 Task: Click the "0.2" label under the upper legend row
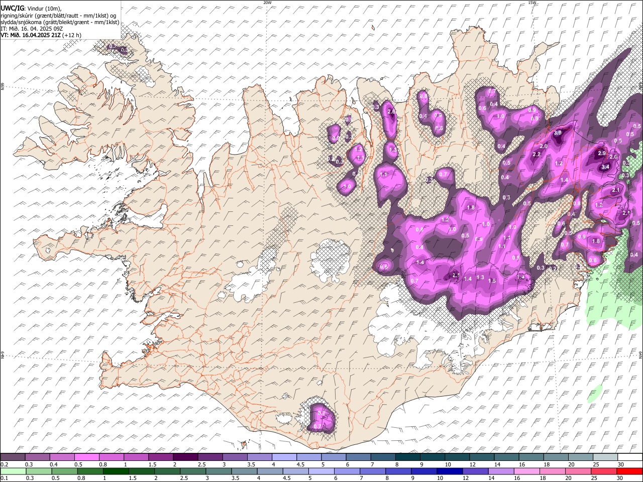4,464
